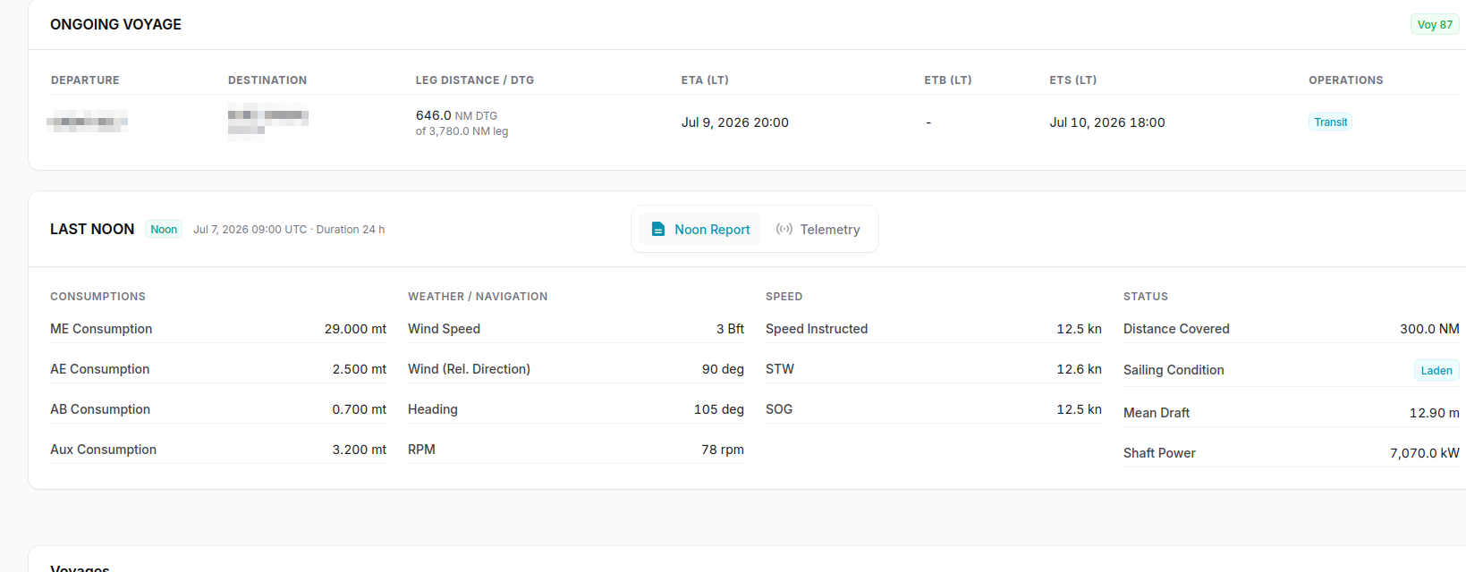Click the 0.700 mt value
The image size is (1466, 572).
(360, 409)
